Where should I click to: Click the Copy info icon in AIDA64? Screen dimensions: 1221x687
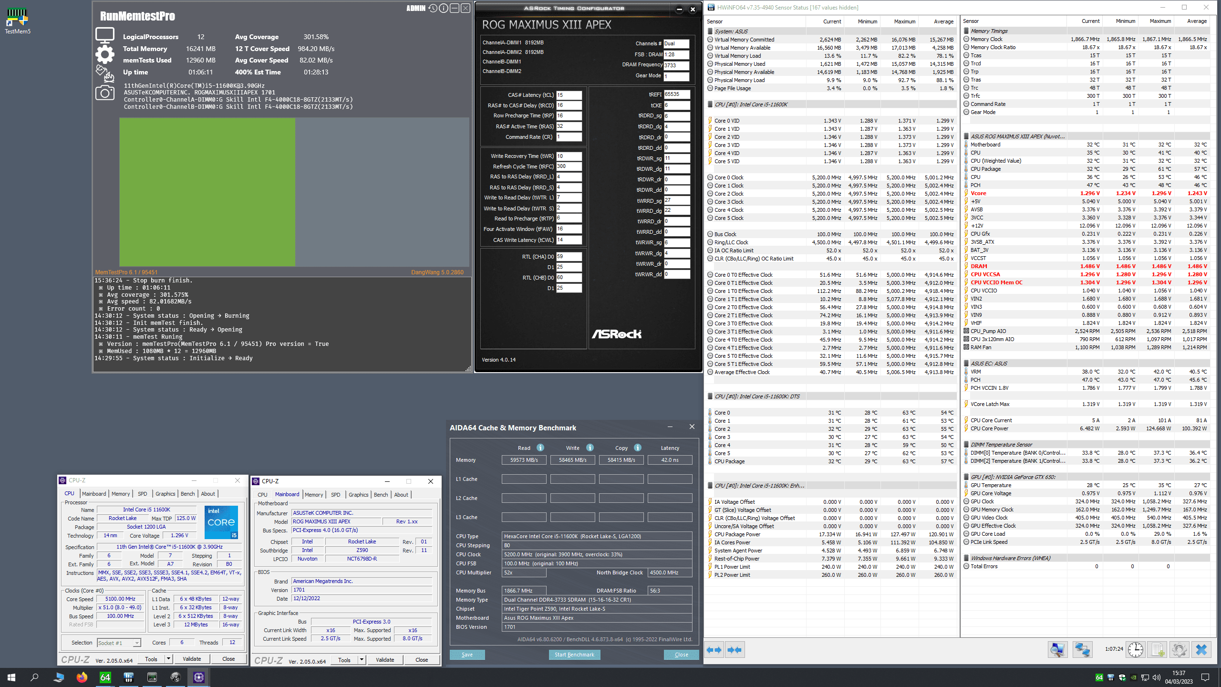[638, 448]
